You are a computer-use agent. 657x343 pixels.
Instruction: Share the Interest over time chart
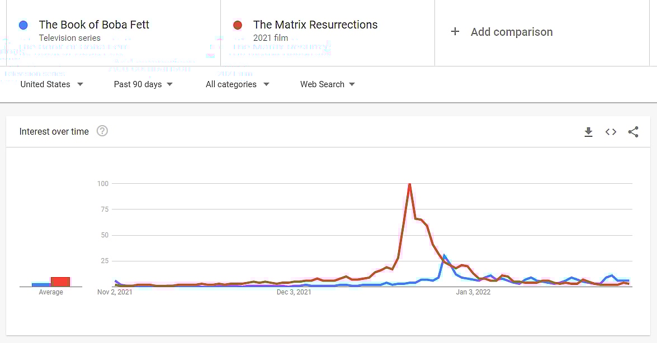tap(633, 132)
